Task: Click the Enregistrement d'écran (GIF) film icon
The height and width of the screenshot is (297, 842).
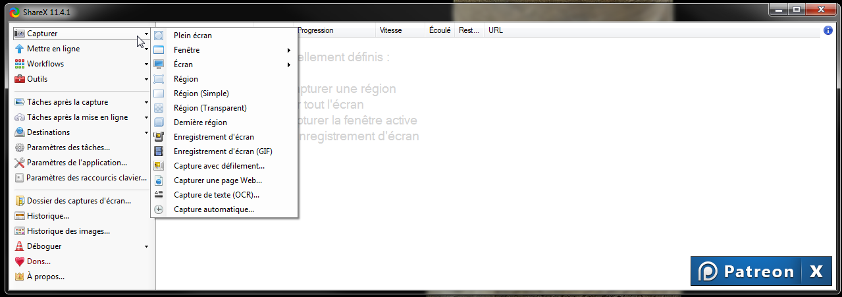Action: tap(159, 151)
